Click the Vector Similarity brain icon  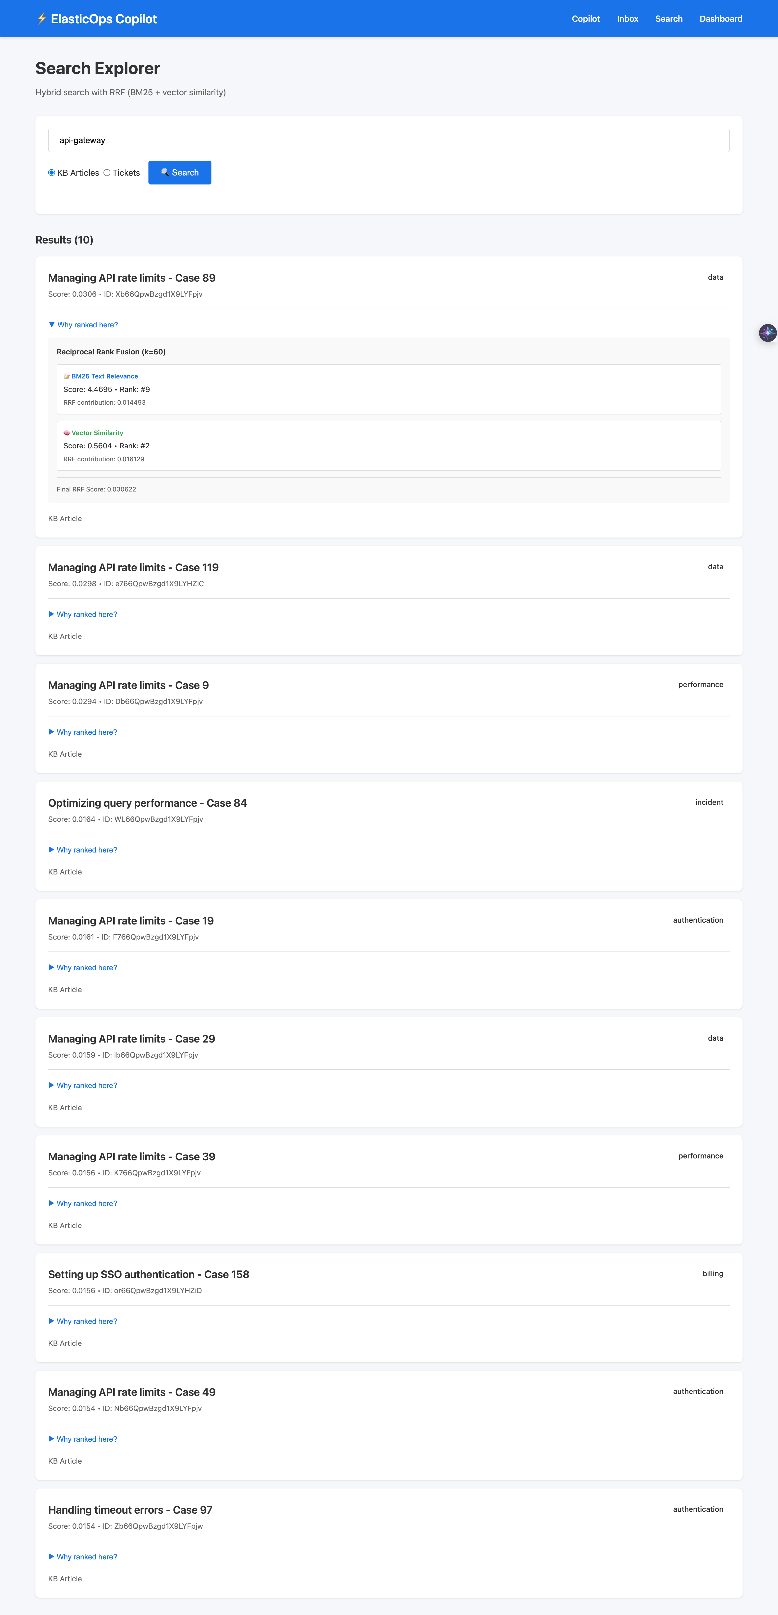[x=66, y=432]
